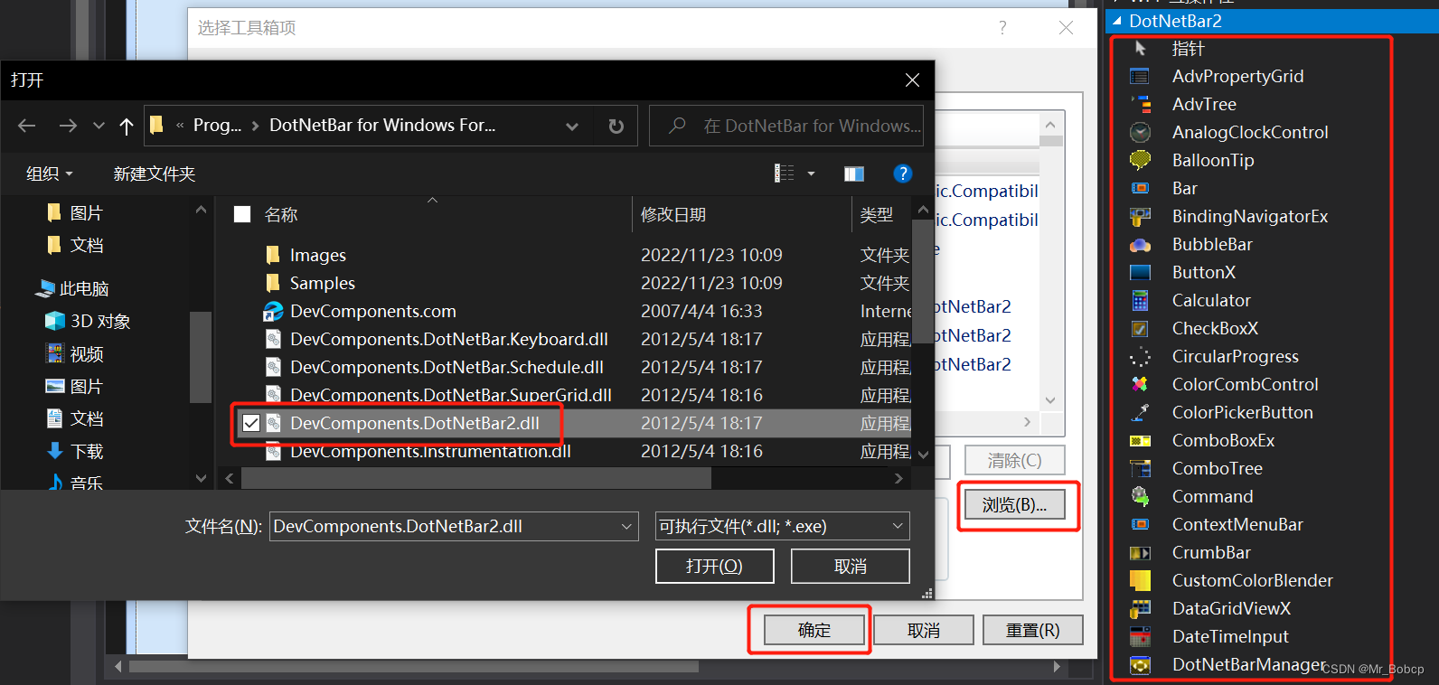Screen dimensions: 1439x685
Task: Sort files by 修改日期 column
Action: click(x=673, y=215)
